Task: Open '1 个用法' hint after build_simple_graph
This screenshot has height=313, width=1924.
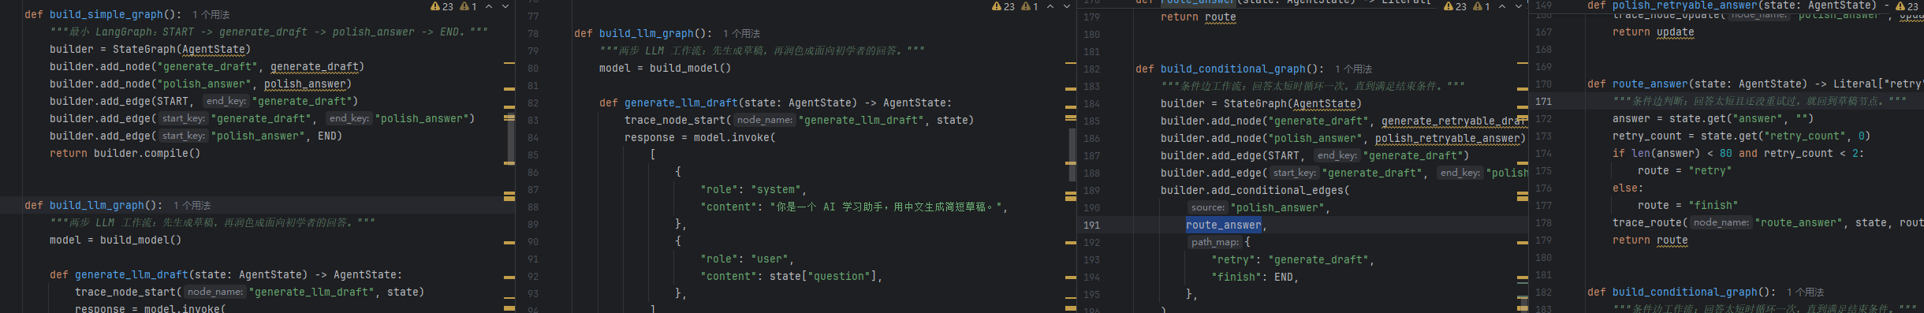Action: pos(211,15)
